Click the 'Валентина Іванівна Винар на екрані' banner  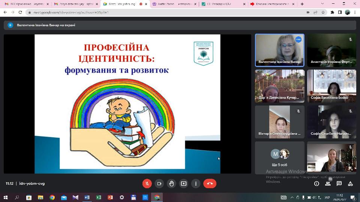[180, 25]
